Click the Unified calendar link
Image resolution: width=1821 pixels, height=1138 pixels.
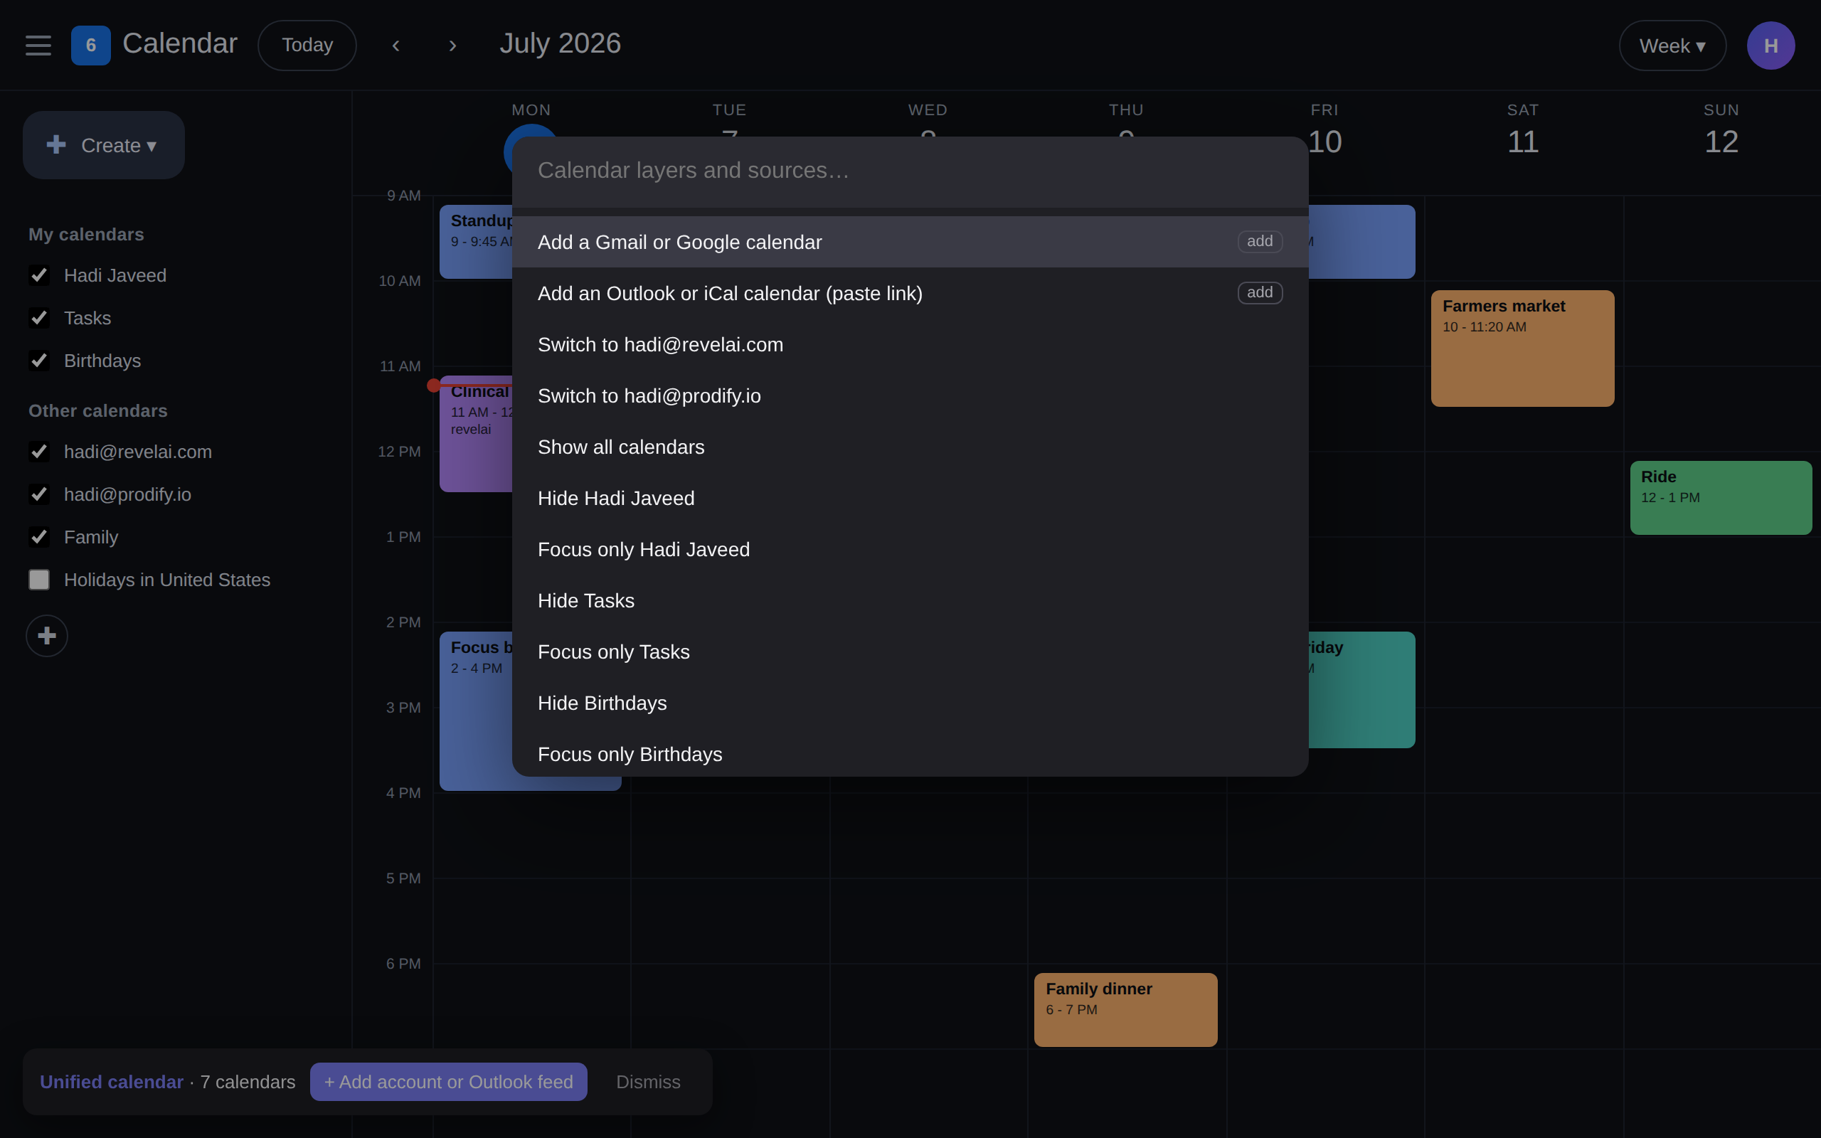click(112, 1082)
